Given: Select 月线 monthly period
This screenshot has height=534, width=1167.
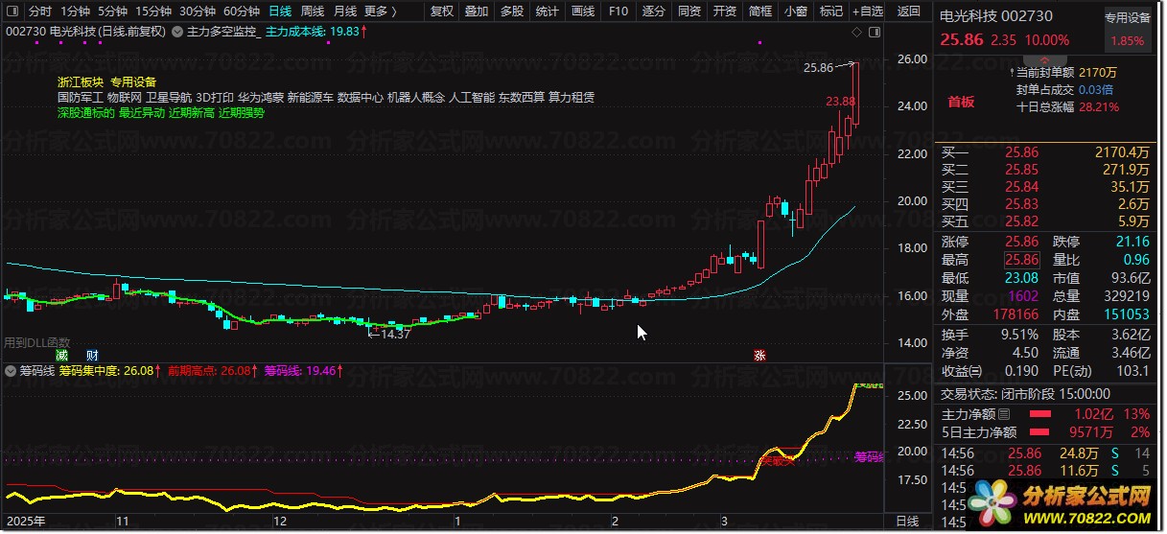Looking at the screenshot, I should (345, 12).
